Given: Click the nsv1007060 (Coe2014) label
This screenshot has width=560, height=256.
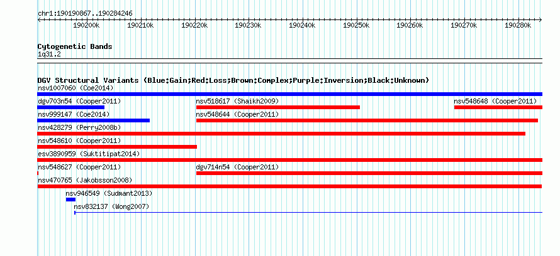Looking at the screenshot, I should coord(76,88).
